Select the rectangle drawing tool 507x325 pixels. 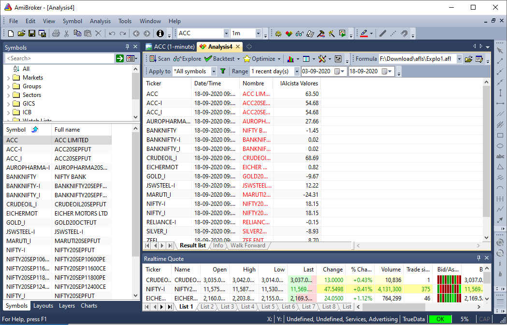[500, 135]
